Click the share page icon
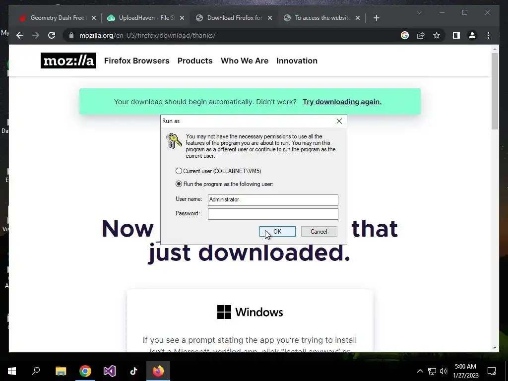 [421, 35]
